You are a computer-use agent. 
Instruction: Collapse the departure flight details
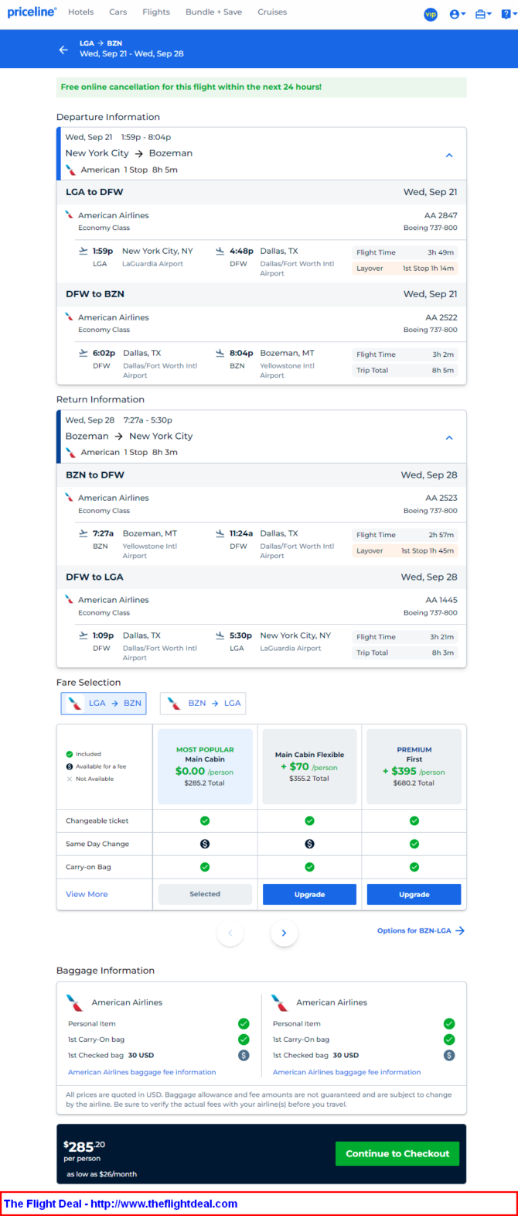point(449,156)
